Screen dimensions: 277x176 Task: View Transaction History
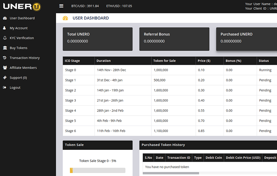click(x=25, y=58)
